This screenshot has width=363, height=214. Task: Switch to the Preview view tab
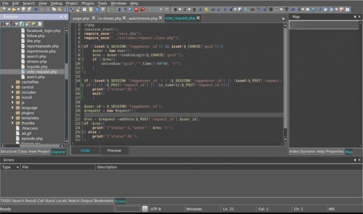(x=114, y=151)
